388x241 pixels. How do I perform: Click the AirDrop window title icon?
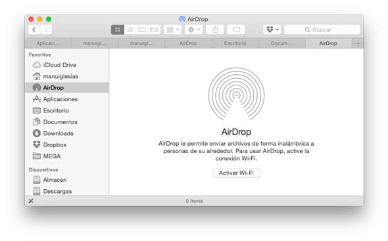tap(182, 19)
